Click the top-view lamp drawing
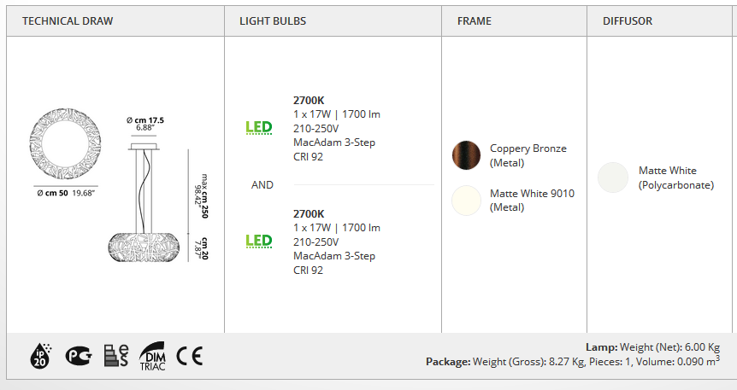This screenshot has width=737, height=390. tap(65, 143)
